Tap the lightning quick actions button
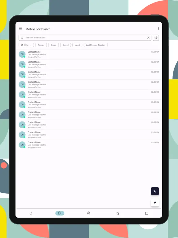178x238 pixels. coord(155,202)
